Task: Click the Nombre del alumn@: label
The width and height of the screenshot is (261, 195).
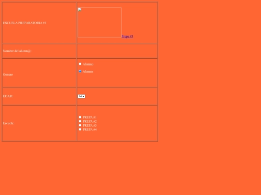Action: [x=17, y=51]
